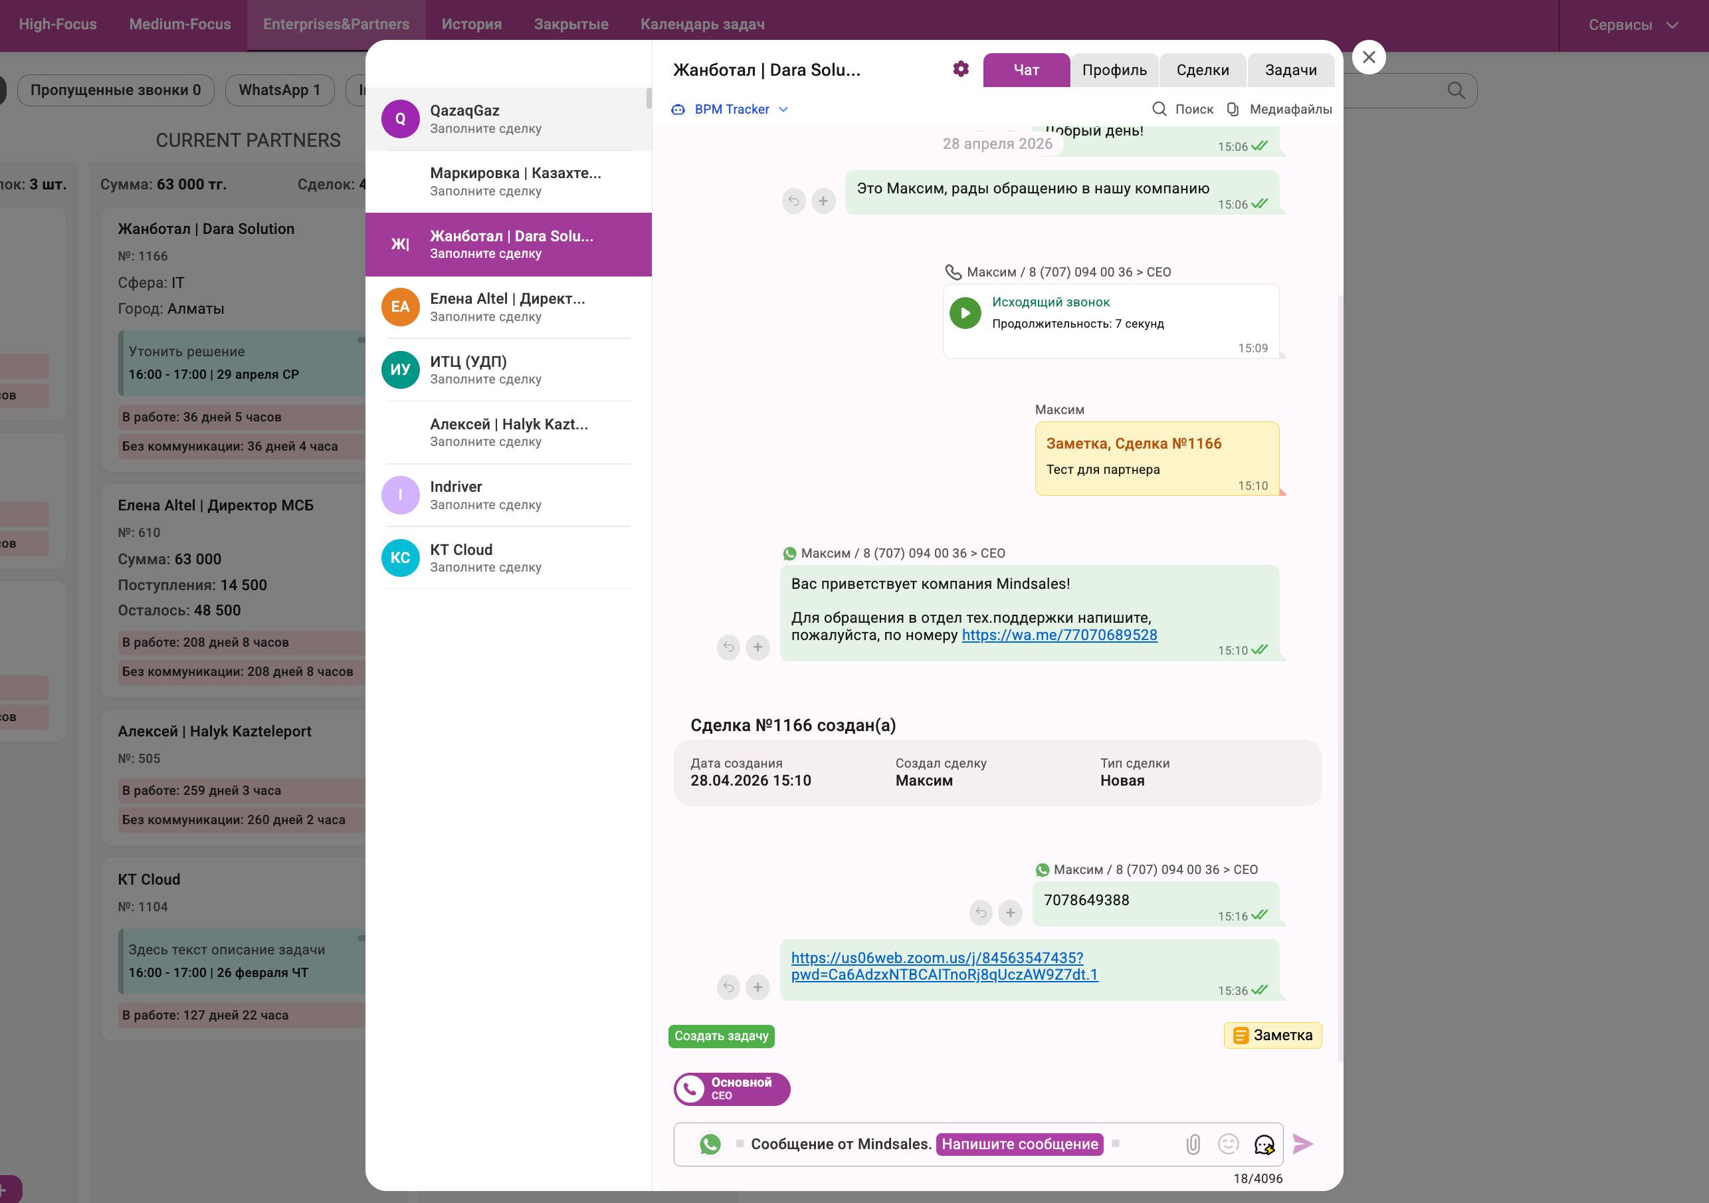The width and height of the screenshot is (1709, 1203).
Task: Select KT Cloud chat in list
Action: tap(508, 558)
